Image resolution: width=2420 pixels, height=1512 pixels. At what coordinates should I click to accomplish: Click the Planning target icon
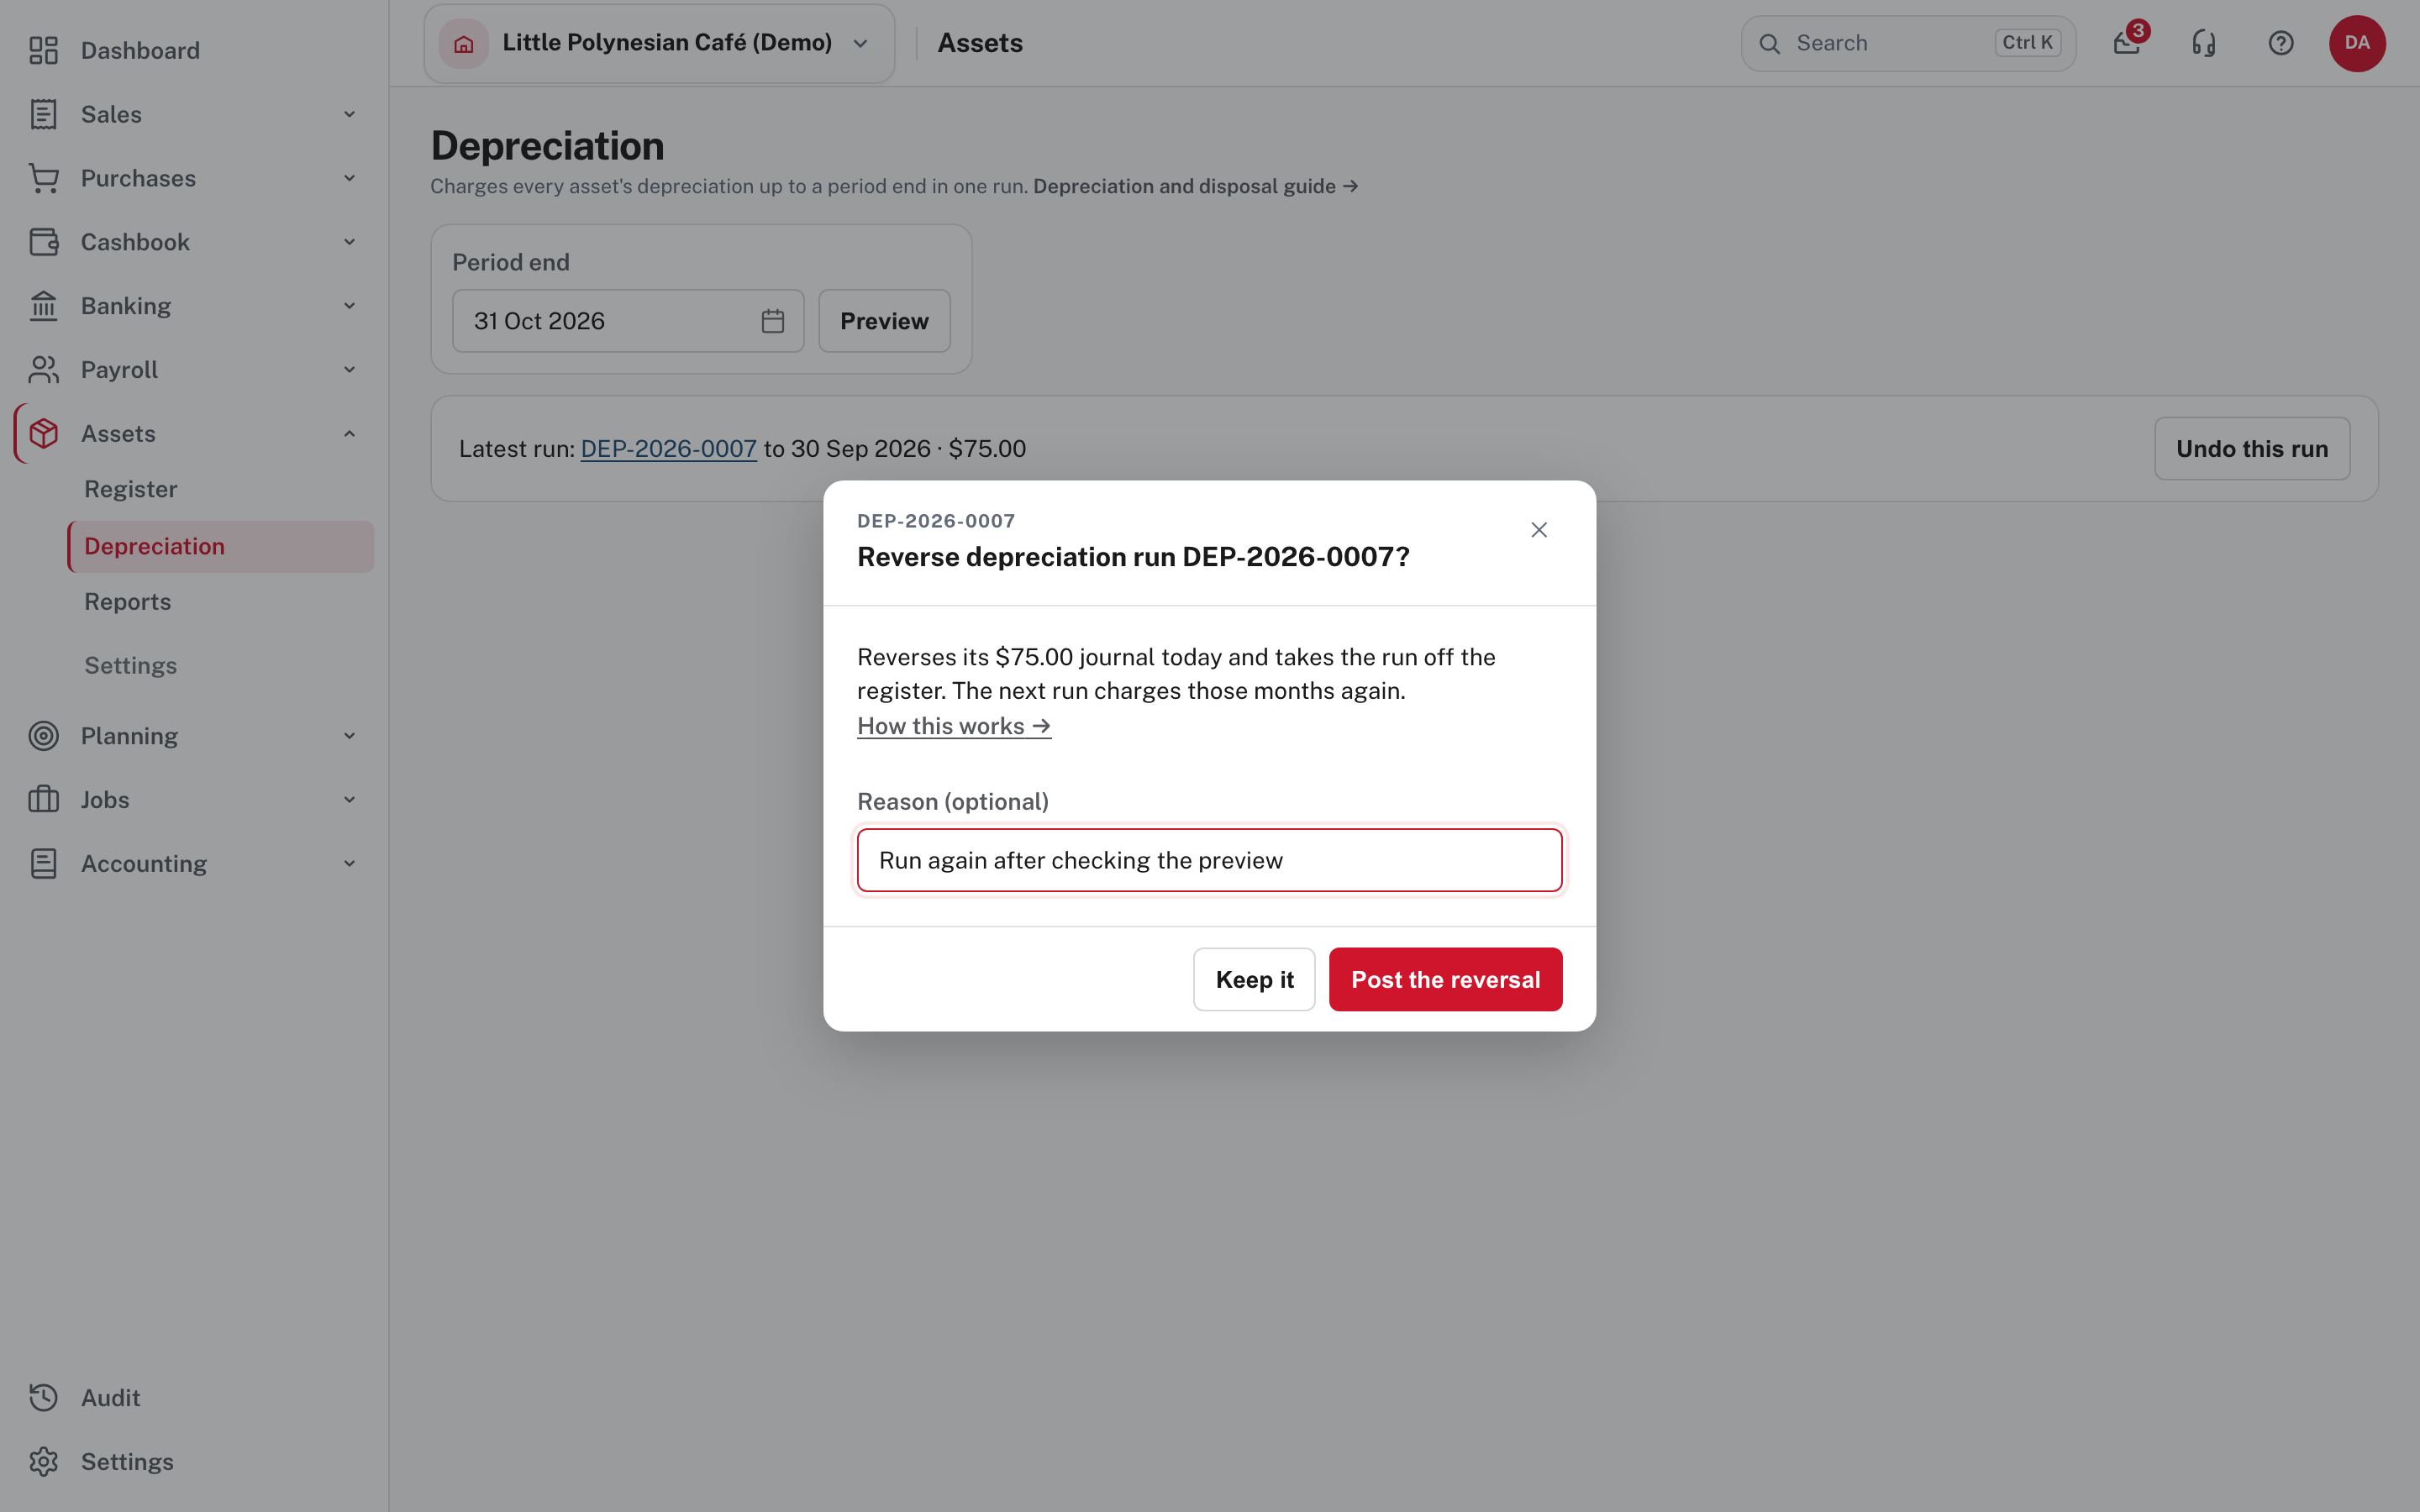(43, 736)
